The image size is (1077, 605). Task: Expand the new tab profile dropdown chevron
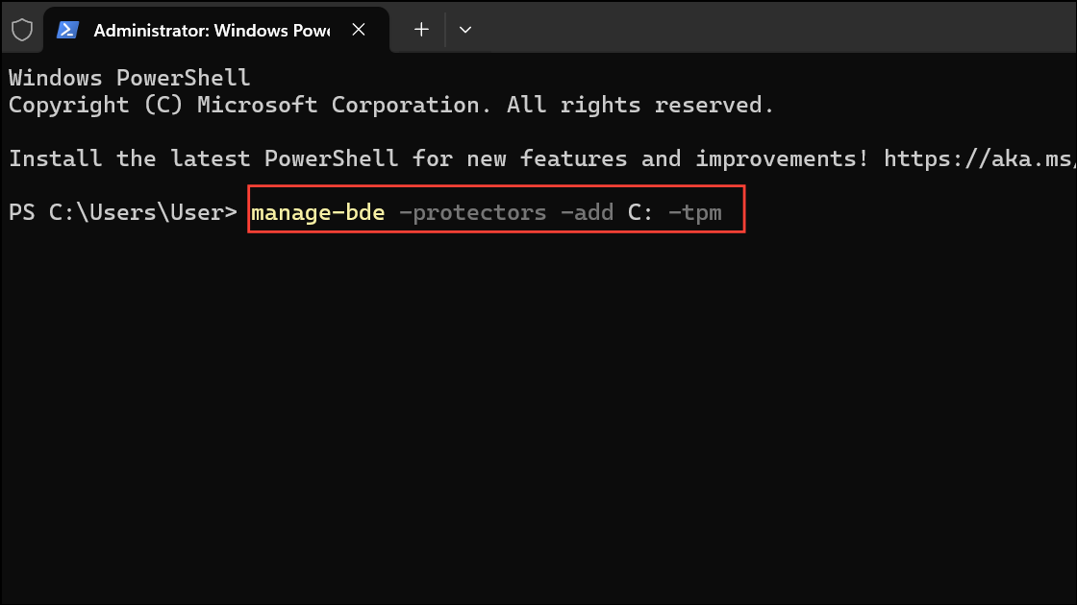click(x=465, y=30)
